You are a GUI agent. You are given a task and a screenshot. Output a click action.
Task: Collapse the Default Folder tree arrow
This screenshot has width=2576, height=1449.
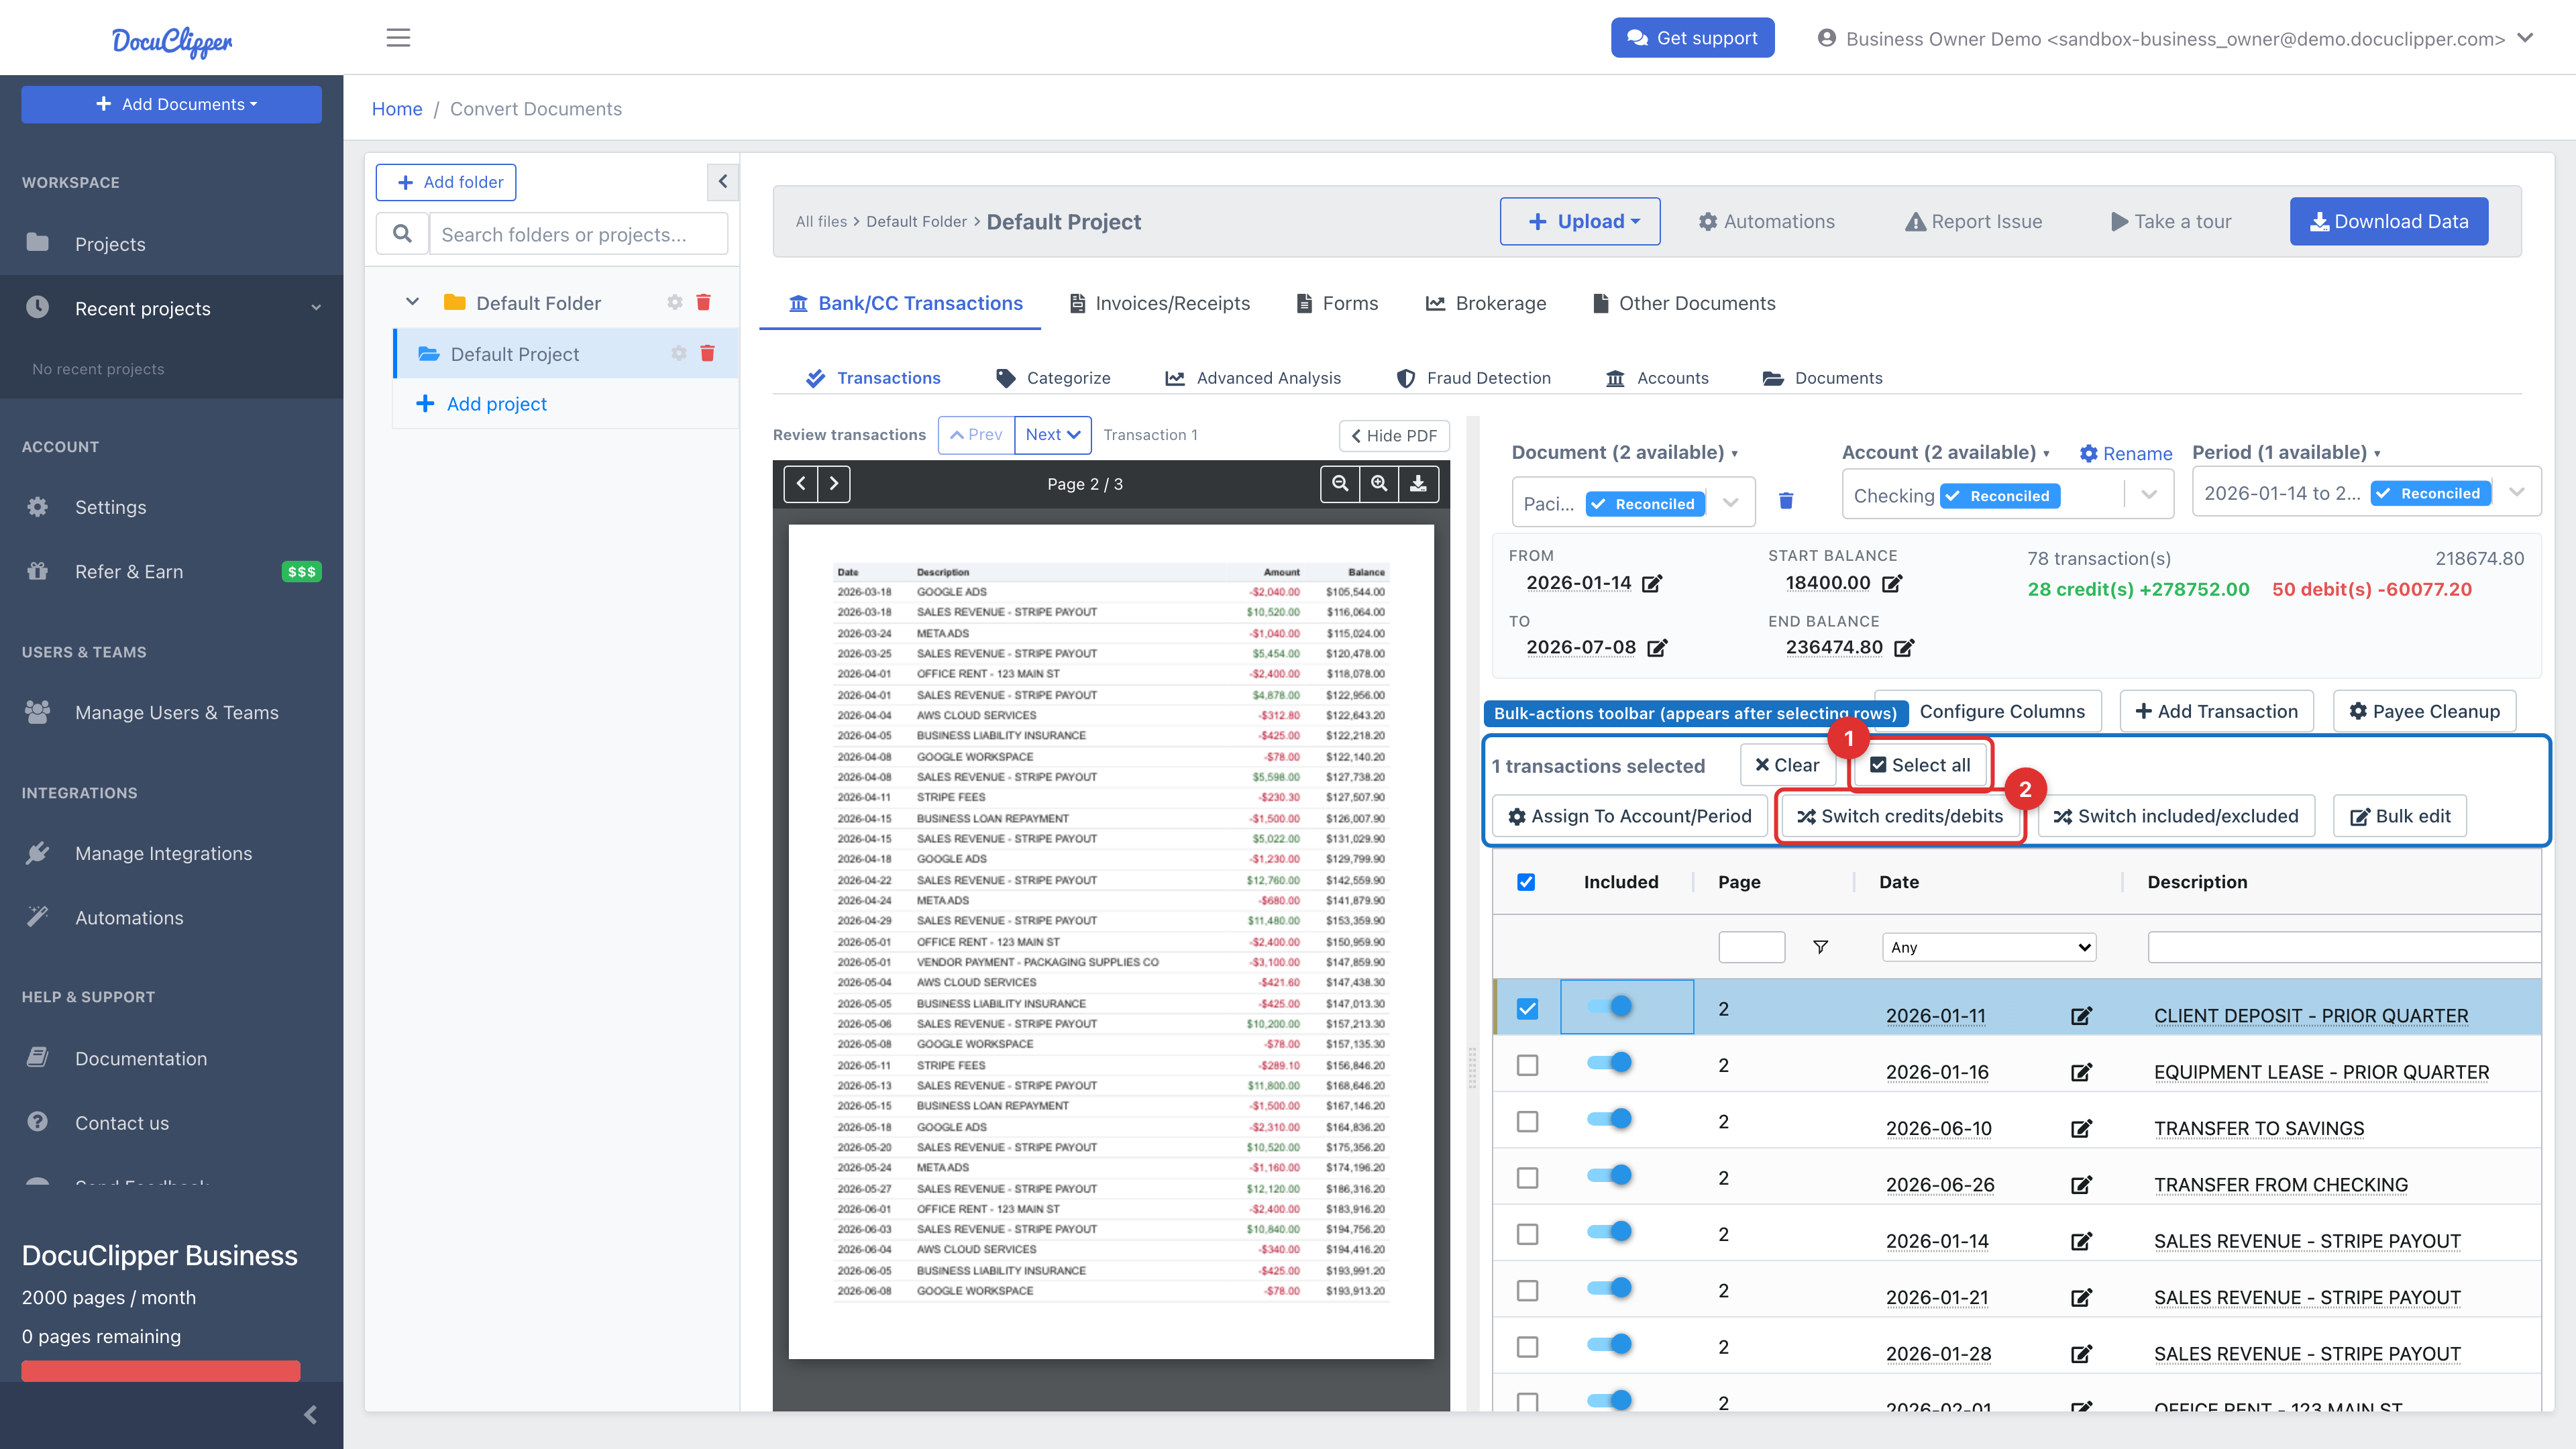[412, 302]
